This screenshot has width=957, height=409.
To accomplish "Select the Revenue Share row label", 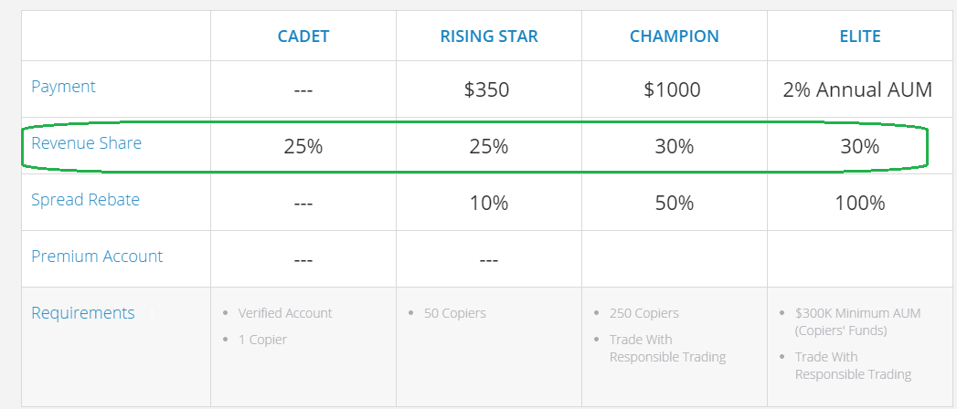I will click(87, 142).
